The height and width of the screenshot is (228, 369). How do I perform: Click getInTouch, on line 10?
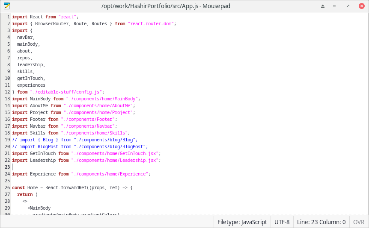point(31,78)
